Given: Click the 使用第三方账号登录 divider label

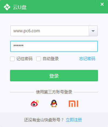Looking at the screenshot, I should [54, 92].
